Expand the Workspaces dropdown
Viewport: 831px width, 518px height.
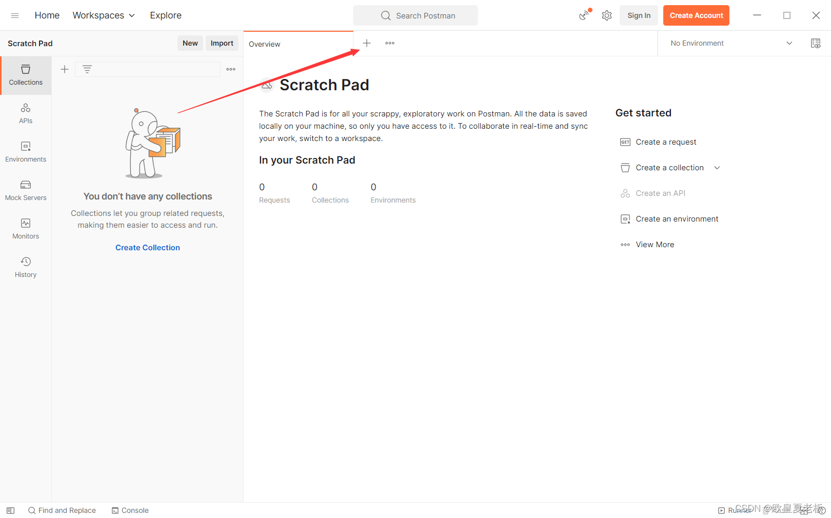[104, 15]
